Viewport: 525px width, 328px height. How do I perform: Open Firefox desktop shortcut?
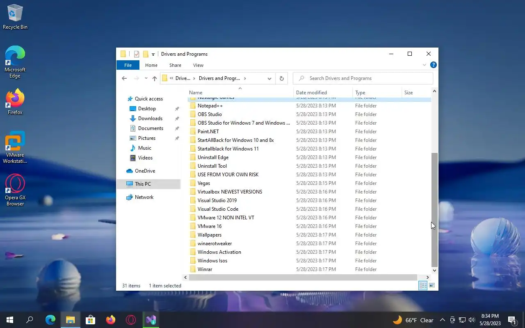[15, 102]
